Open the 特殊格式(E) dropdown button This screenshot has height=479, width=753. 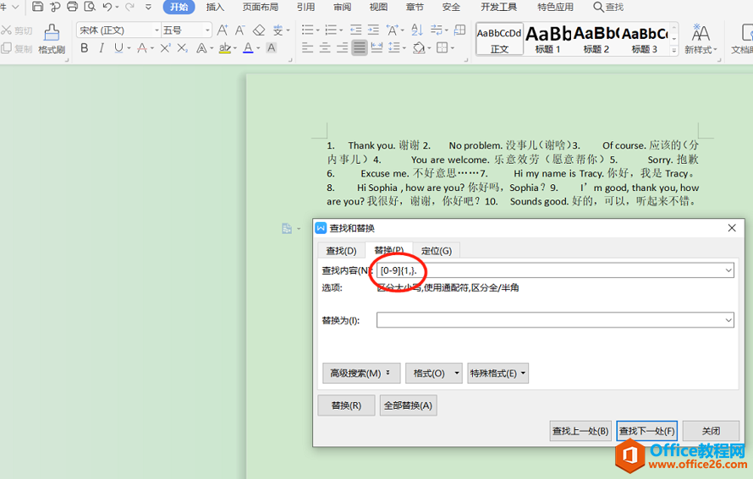pos(498,373)
